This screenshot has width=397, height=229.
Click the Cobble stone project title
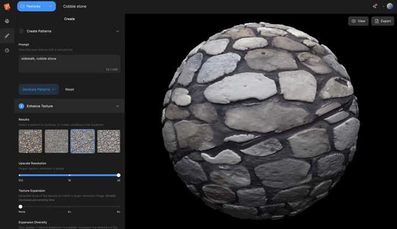pyautogui.click(x=75, y=6)
